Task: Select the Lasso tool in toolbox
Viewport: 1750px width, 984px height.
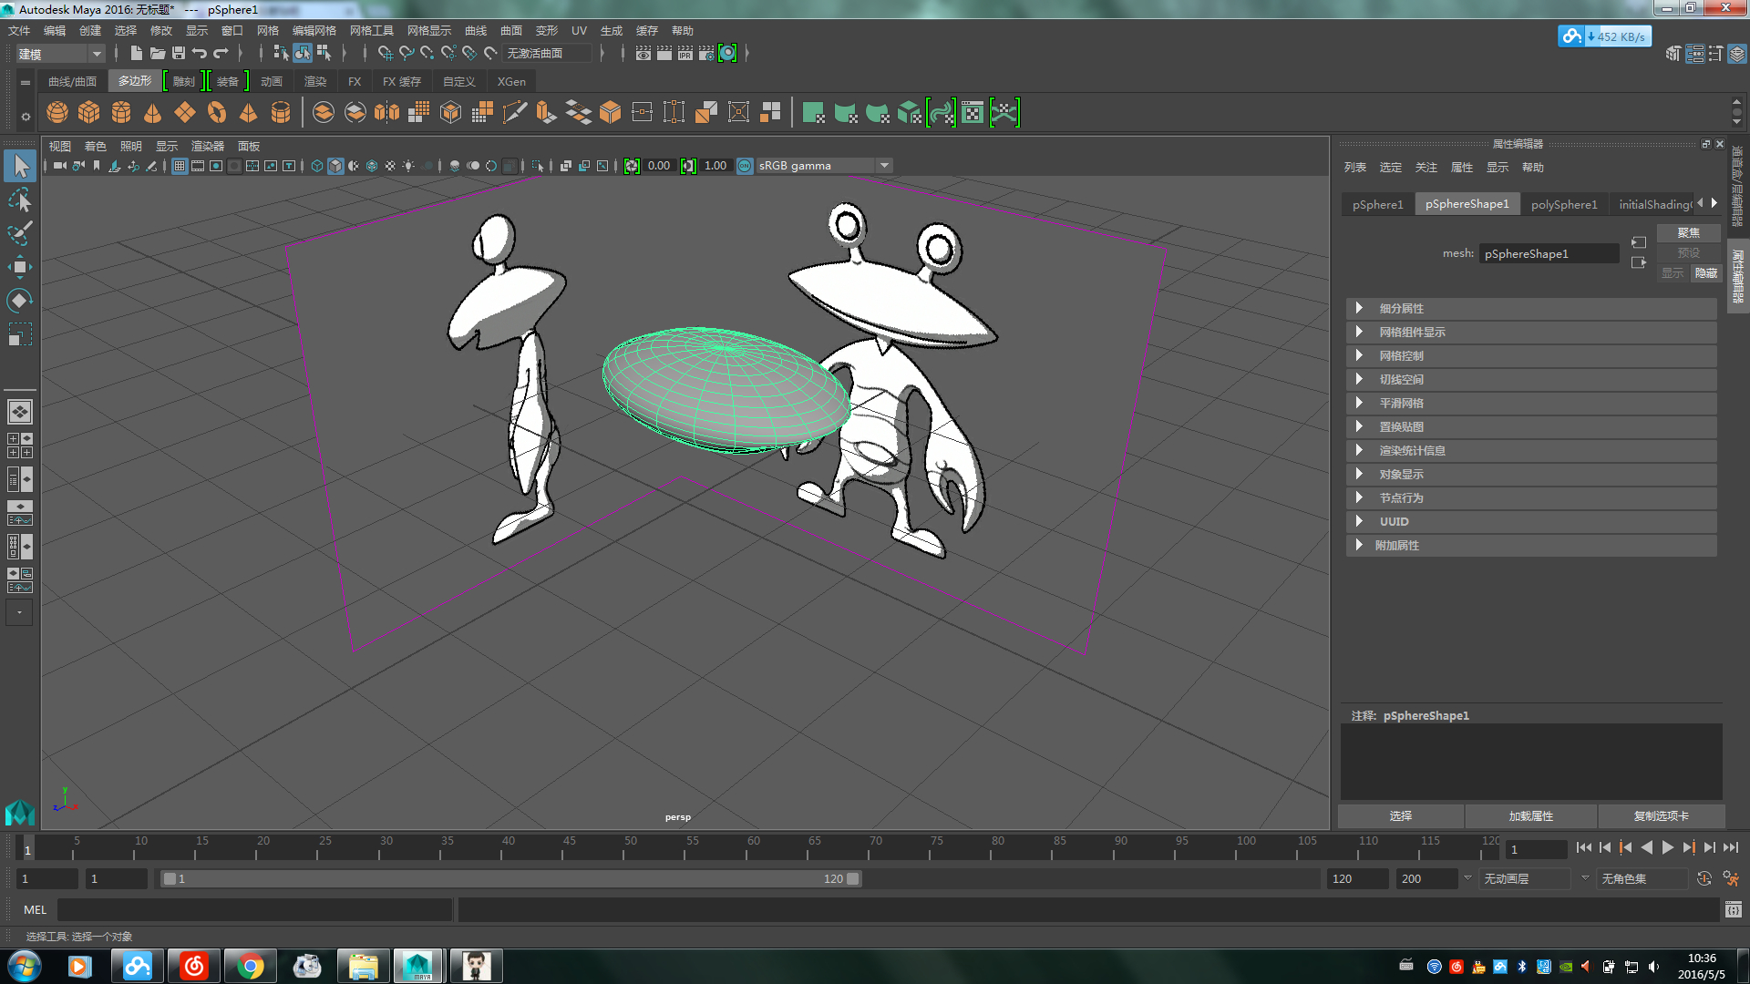Action: tap(19, 200)
